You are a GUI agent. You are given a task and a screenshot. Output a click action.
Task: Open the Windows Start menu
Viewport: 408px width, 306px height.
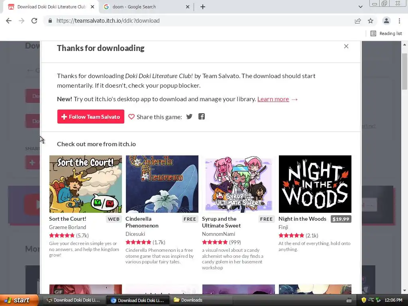[19, 300]
